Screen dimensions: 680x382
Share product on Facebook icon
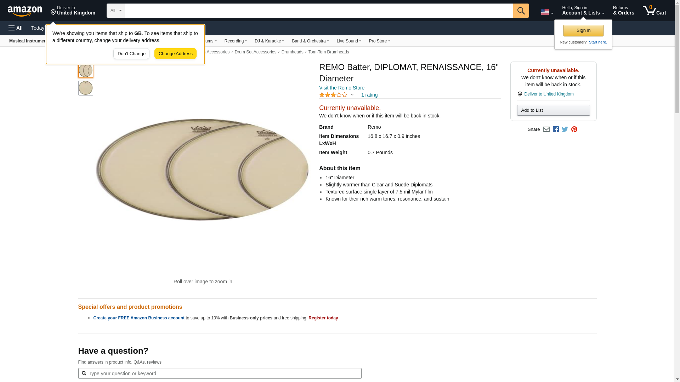[x=556, y=129]
